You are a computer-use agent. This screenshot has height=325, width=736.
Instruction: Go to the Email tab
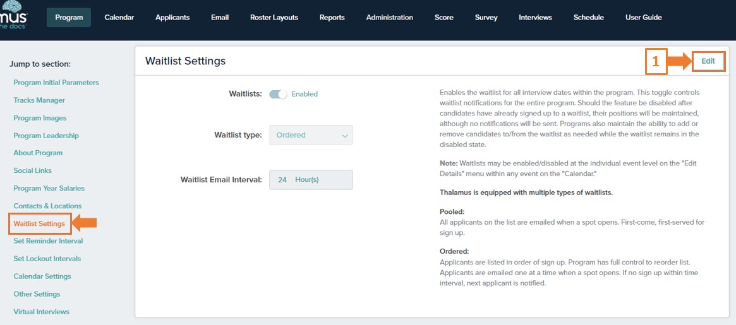click(220, 17)
